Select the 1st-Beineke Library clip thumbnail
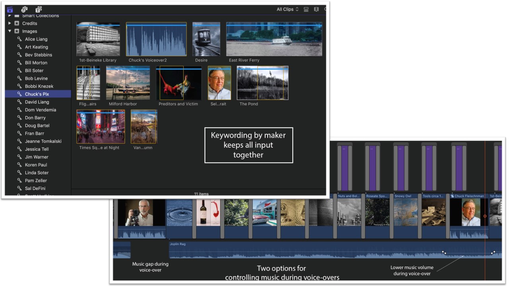 pos(98,39)
